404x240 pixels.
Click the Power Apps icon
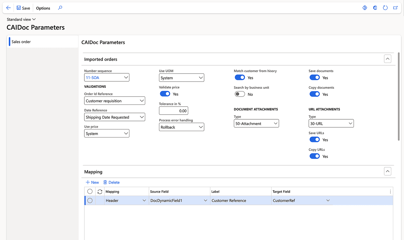point(365,7)
